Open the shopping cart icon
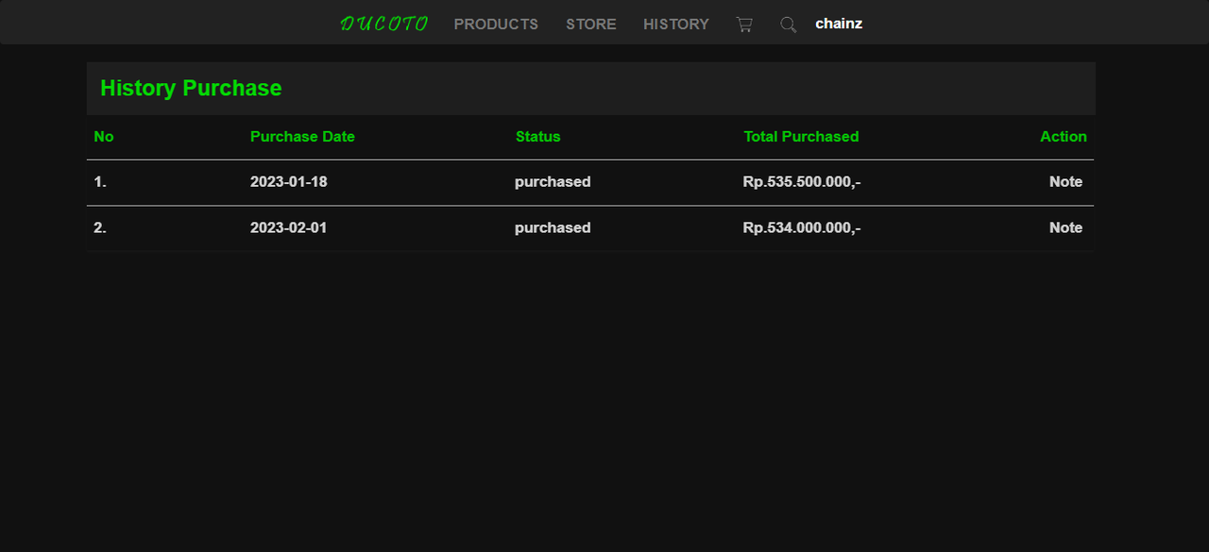The height and width of the screenshot is (552, 1209). pos(744,25)
